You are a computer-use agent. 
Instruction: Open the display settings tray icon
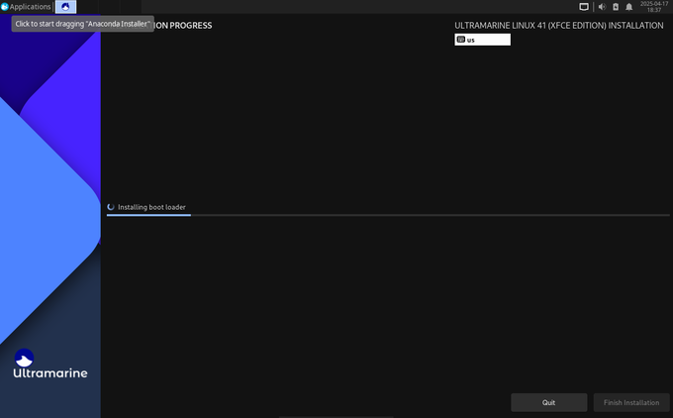point(584,7)
